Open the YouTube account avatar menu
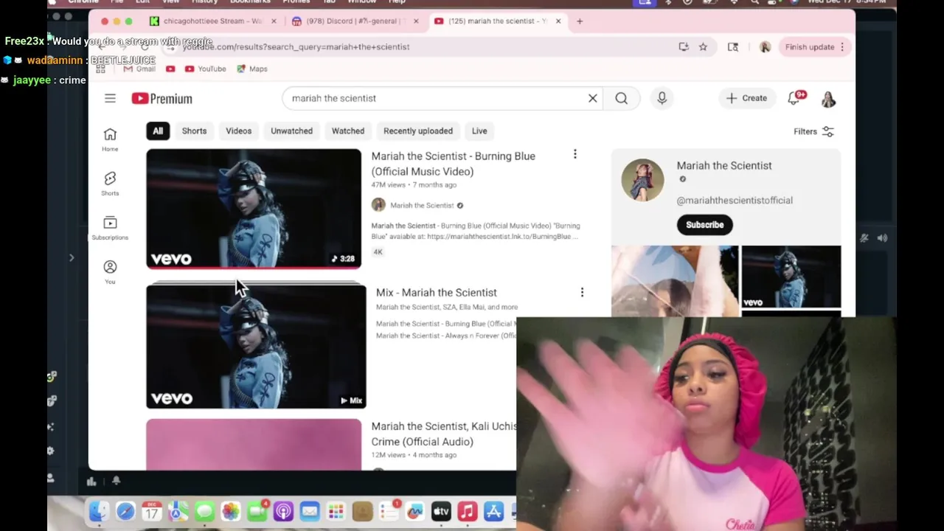Screen dimensions: 944x531 (828, 99)
